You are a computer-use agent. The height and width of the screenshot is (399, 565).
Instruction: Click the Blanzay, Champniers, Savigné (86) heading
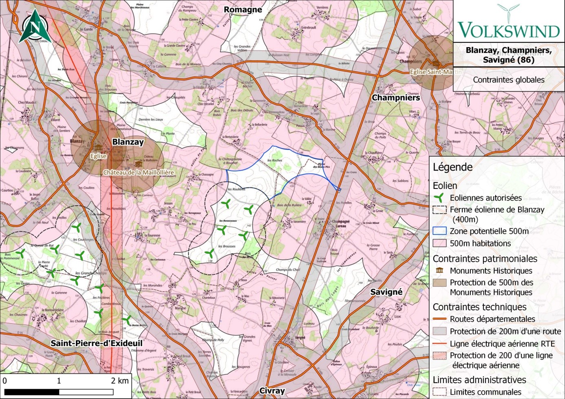[509, 55]
